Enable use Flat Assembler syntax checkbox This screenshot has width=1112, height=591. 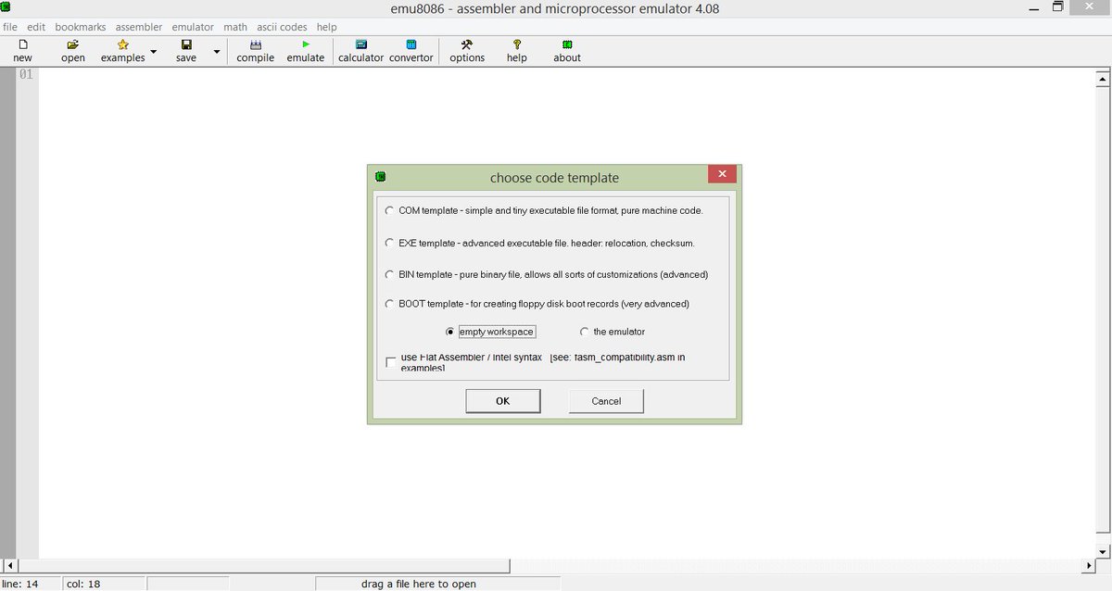391,362
